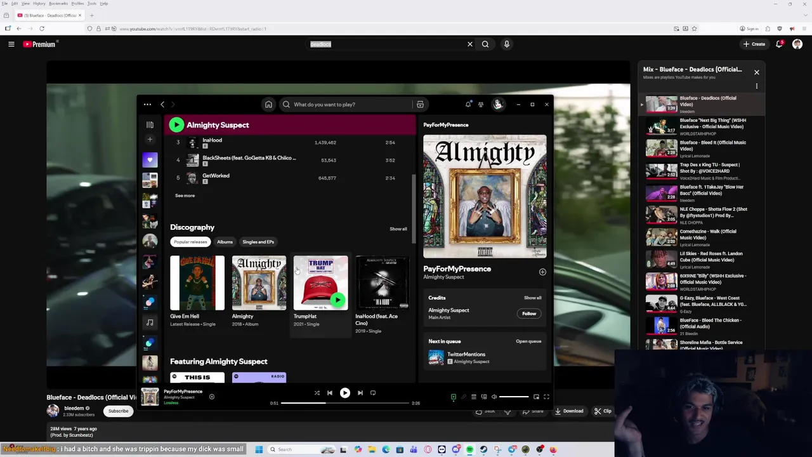
Task: Open the Browse icon in Spotify search bar
Action: point(420,105)
